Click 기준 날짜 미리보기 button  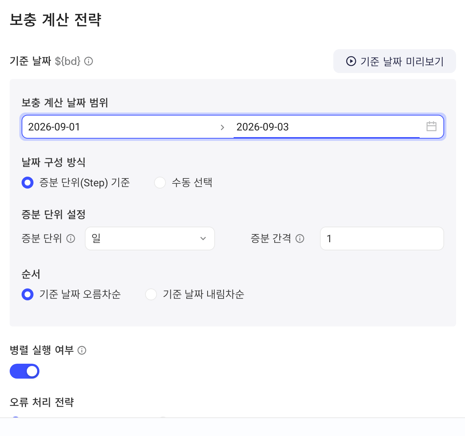(395, 61)
